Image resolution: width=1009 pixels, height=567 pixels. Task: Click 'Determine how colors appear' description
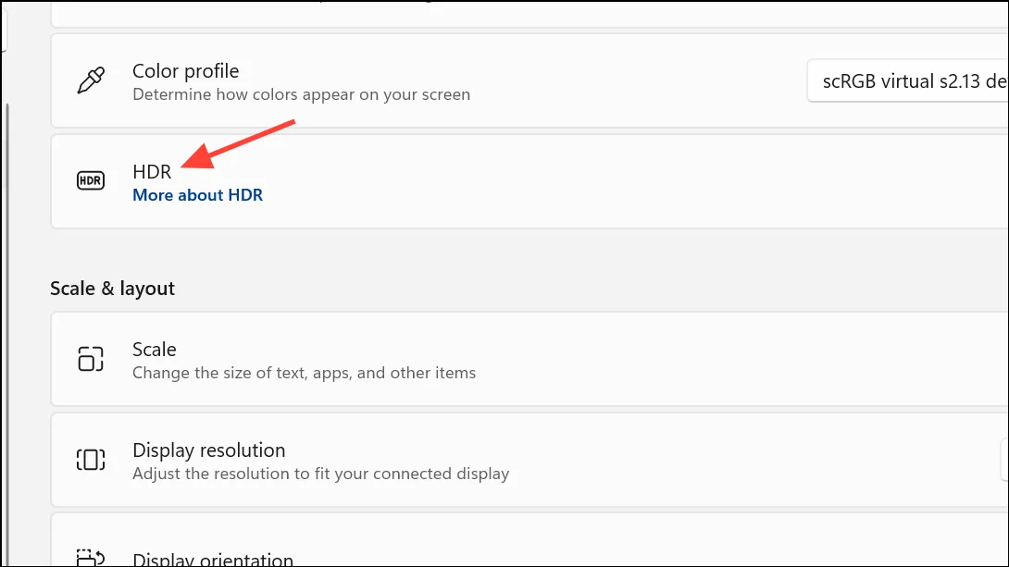(301, 94)
